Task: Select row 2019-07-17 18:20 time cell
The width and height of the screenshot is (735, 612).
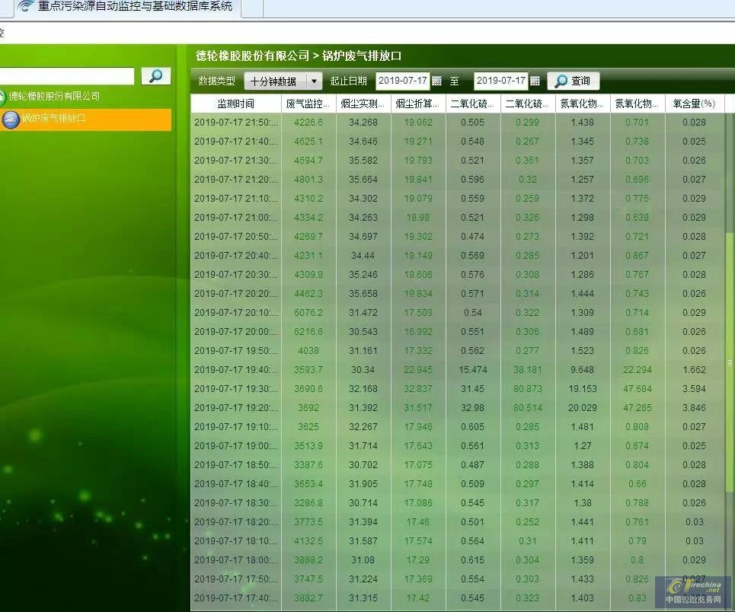Action: tap(236, 522)
